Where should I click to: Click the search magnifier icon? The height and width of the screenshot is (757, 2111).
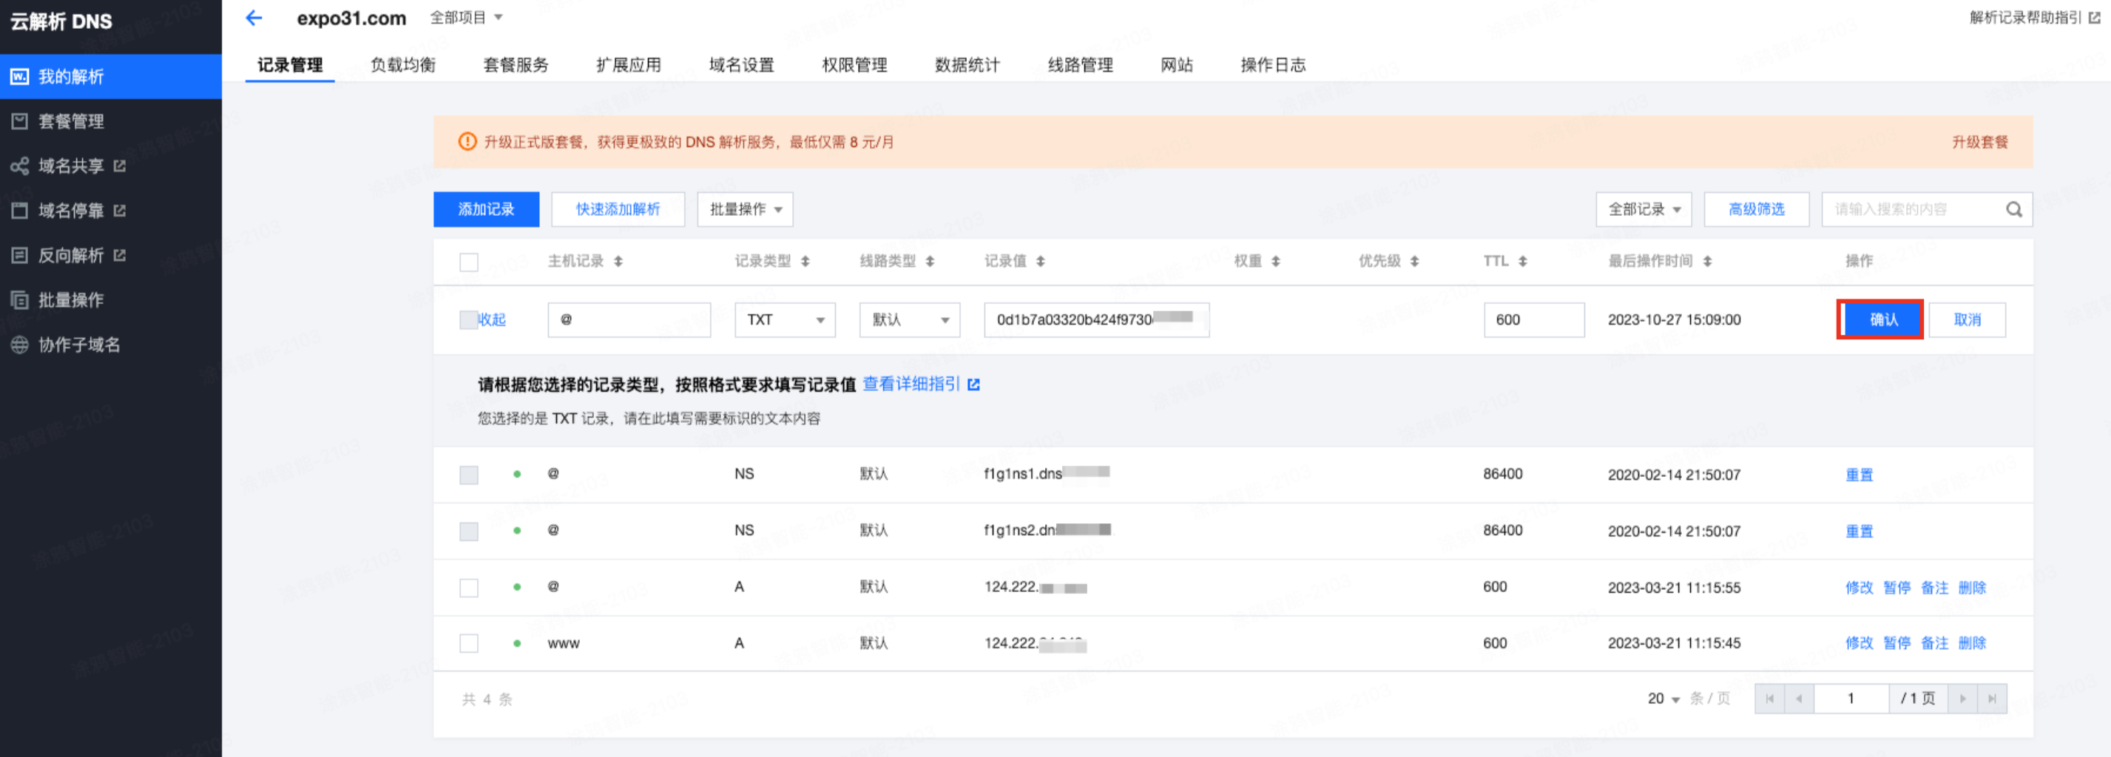2014,210
